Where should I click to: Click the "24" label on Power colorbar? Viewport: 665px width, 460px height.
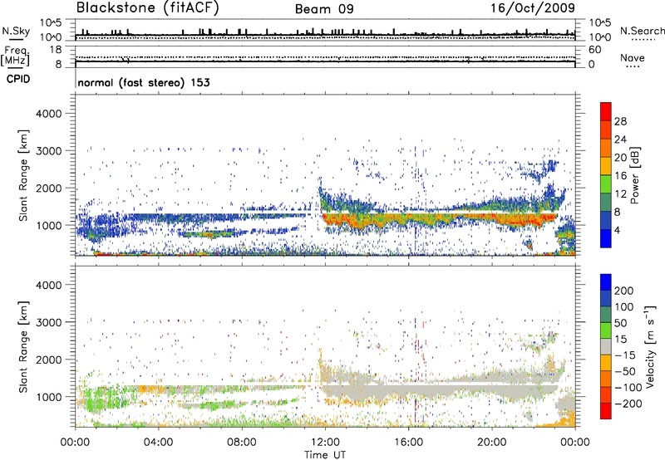pos(620,139)
